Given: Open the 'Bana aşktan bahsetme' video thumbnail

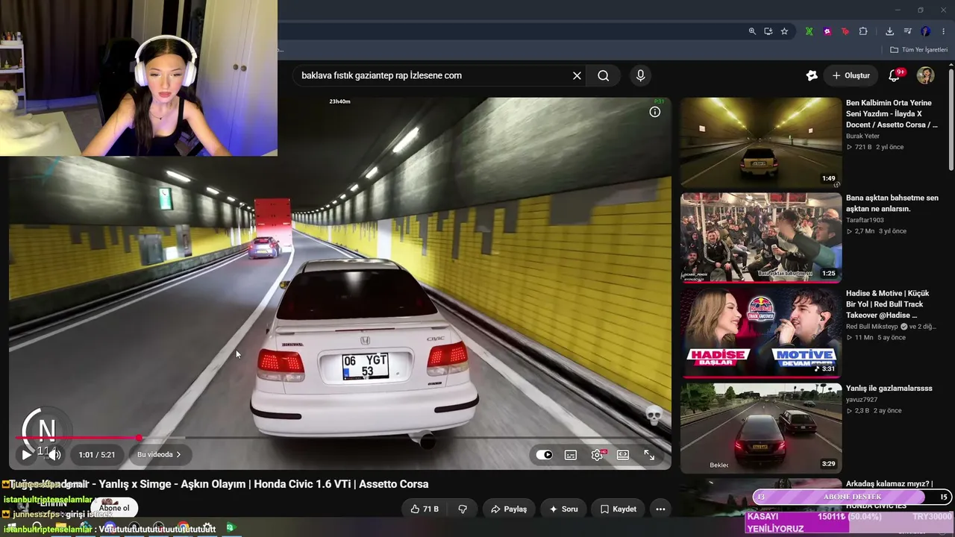Looking at the screenshot, I should [x=761, y=238].
